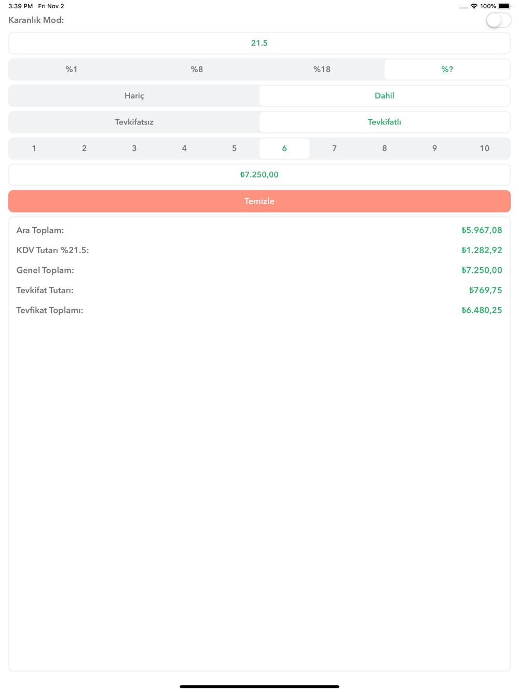Pick tevkifat ratio 9
Viewport: 519px width, 692px height.
[x=434, y=148]
